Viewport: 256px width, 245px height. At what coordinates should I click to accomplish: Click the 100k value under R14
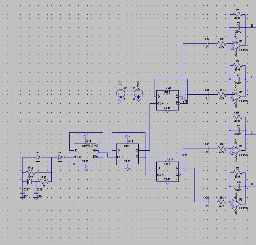click(30, 177)
